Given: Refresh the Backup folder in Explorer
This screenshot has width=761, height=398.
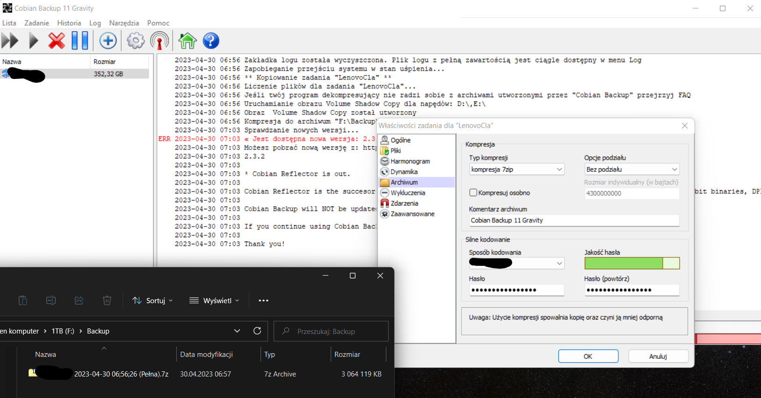Looking at the screenshot, I should [257, 331].
